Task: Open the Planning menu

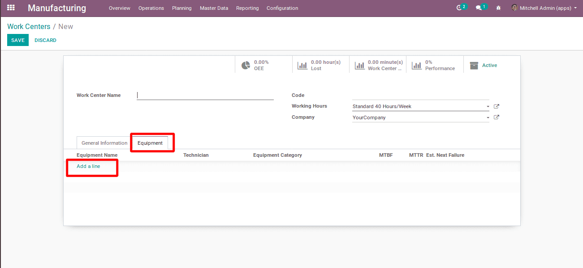Action: (x=182, y=8)
